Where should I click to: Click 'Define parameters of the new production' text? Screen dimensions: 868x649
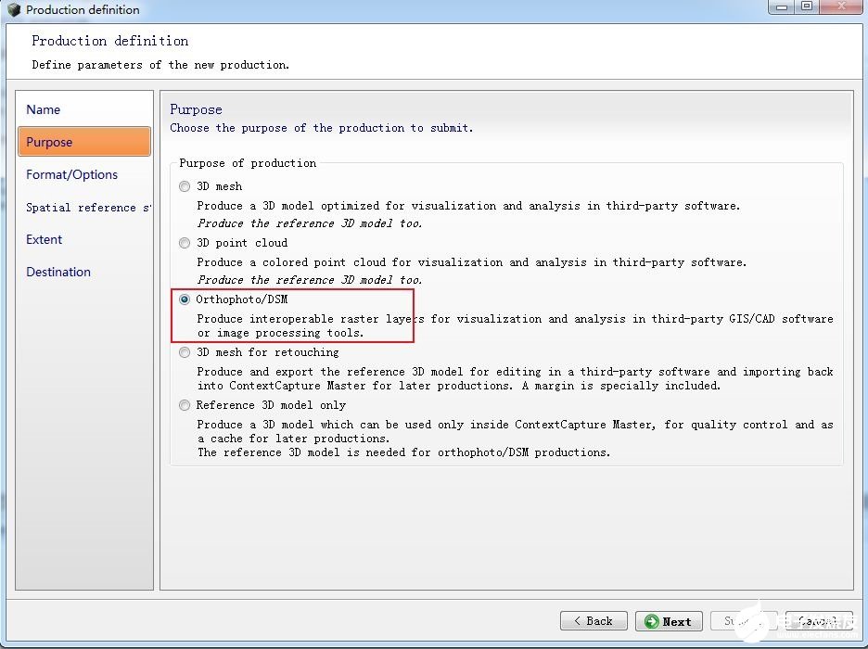point(160,65)
